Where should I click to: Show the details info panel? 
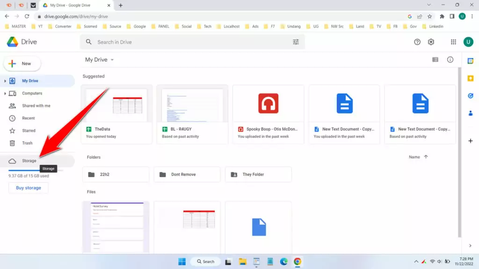pos(450,60)
